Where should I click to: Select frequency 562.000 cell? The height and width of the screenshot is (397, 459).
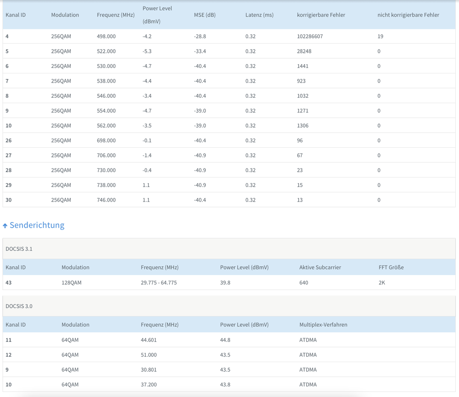pos(106,126)
